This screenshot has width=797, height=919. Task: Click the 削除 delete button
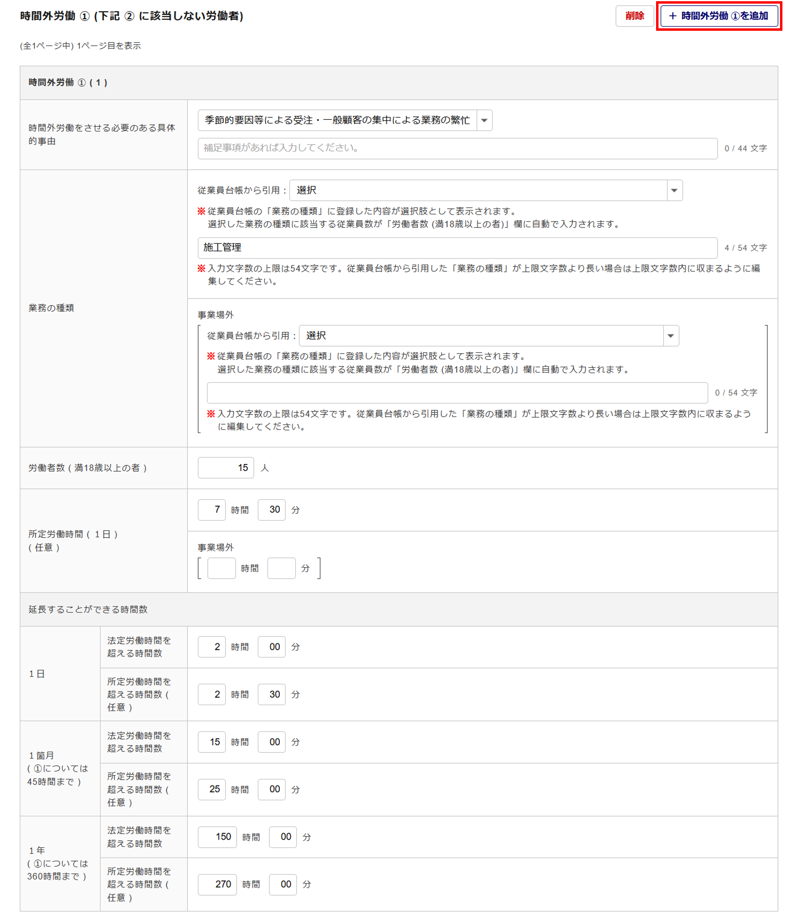(634, 16)
